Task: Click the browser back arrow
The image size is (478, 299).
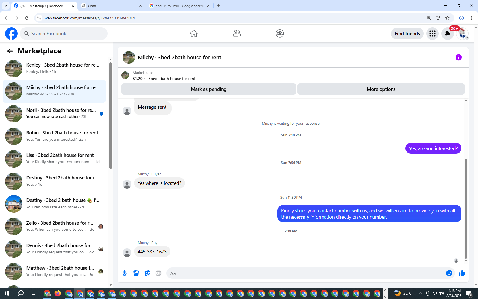Action: pyautogui.click(x=6, y=18)
